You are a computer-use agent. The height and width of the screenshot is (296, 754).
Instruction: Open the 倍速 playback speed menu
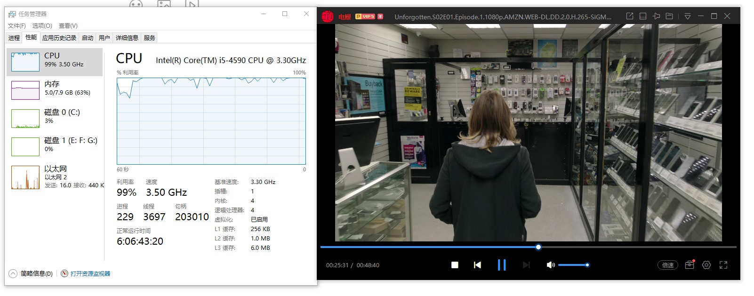[x=668, y=265]
